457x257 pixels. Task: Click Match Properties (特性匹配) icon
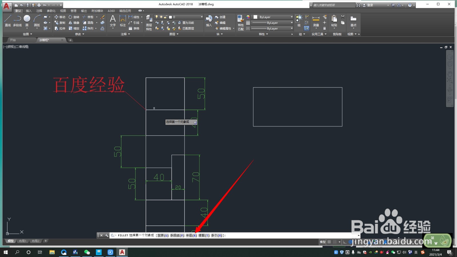click(x=241, y=23)
